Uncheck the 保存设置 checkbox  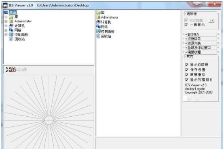coord(187,70)
